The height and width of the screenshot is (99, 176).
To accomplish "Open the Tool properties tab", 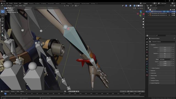I will tap(147, 39).
